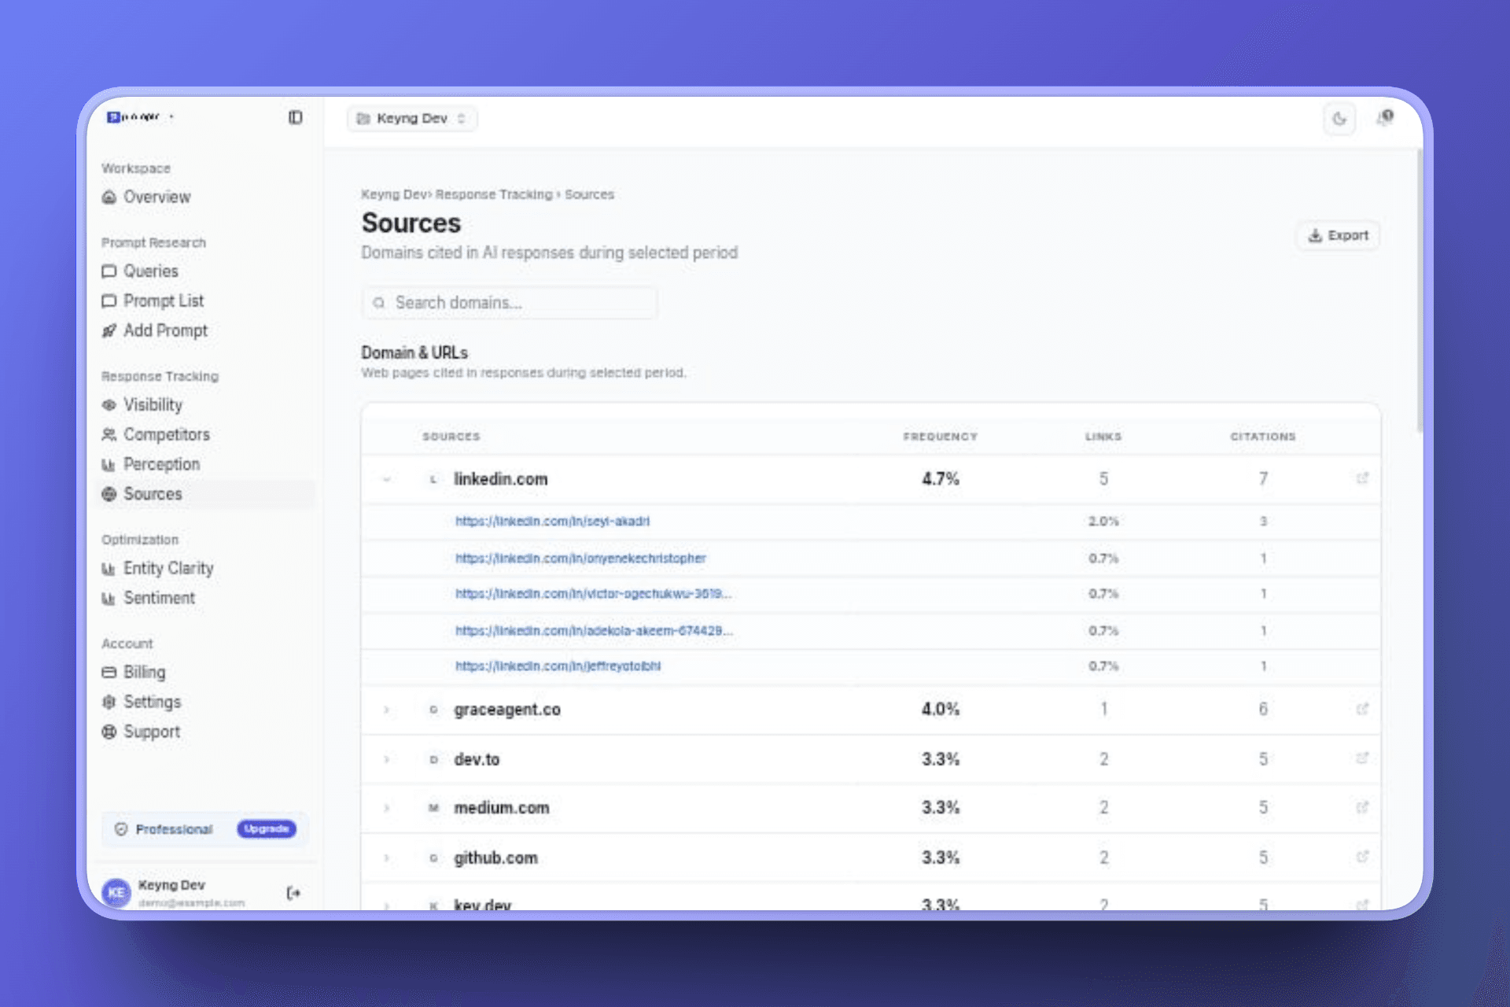Open the onyenekechristopher LinkedIn URL
This screenshot has height=1007, width=1510.
coord(580,559)
